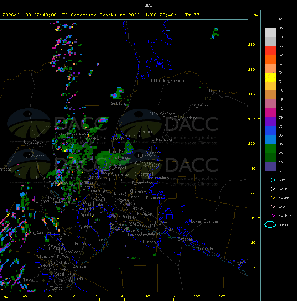The image size is (297, 301).
Task: Click the 30HM legend label
Action: [x=283, y=189]
